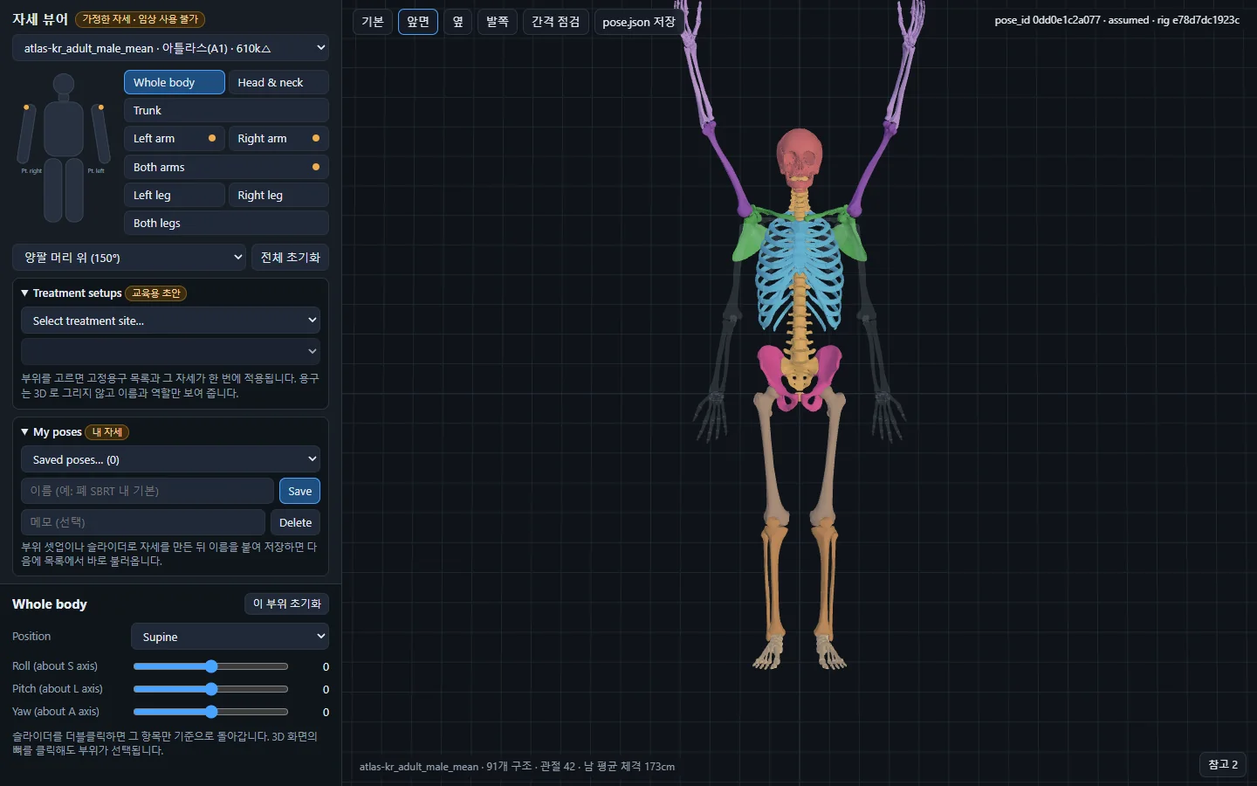Click the red skull in the 3D view
Image resolution: width=1257 pixels, height=786 pixels.
tap(799, 158)
